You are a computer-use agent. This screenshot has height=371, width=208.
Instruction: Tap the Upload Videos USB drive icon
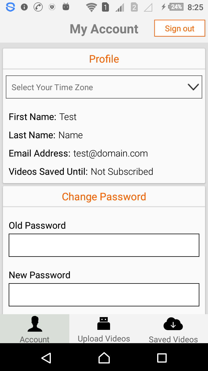[104, 323]
